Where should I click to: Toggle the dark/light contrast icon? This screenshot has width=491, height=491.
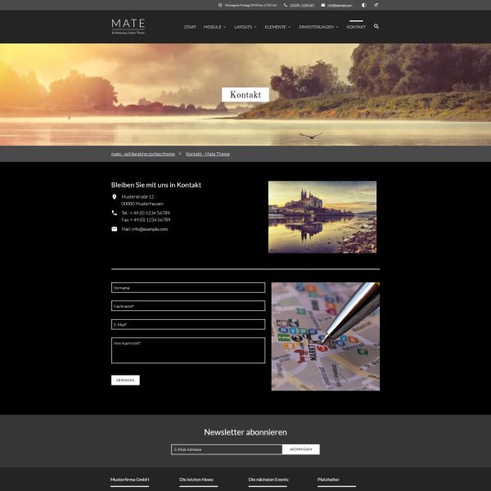pyautogui.click(x=363, y=5)
